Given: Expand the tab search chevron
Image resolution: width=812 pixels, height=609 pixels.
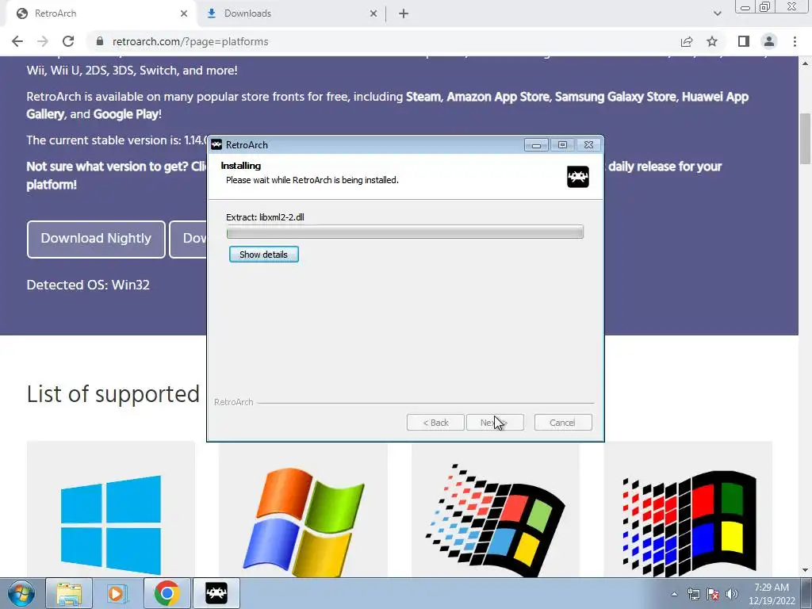Looking at the screenshot, I should tap(717, 13).
